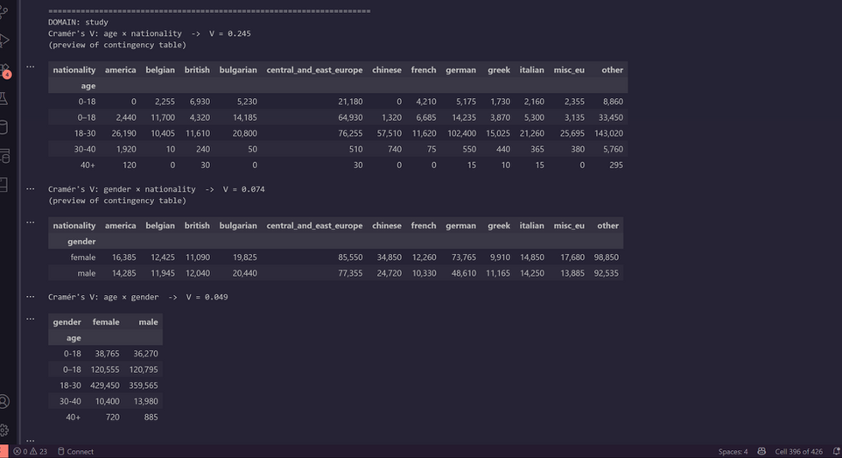The height and width of the screenshot is (458, 842).
Task: Change indentation via Spaces: 4
Action: coord(733,452)
